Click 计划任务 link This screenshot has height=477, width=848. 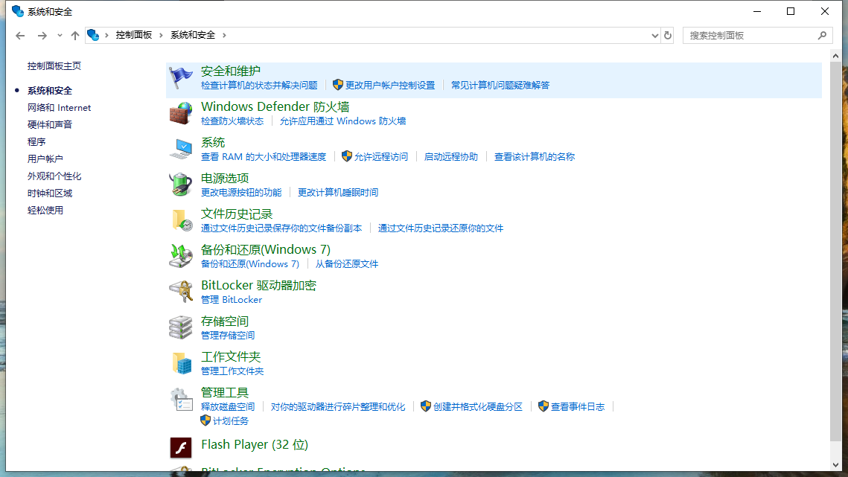click(231, 420)
